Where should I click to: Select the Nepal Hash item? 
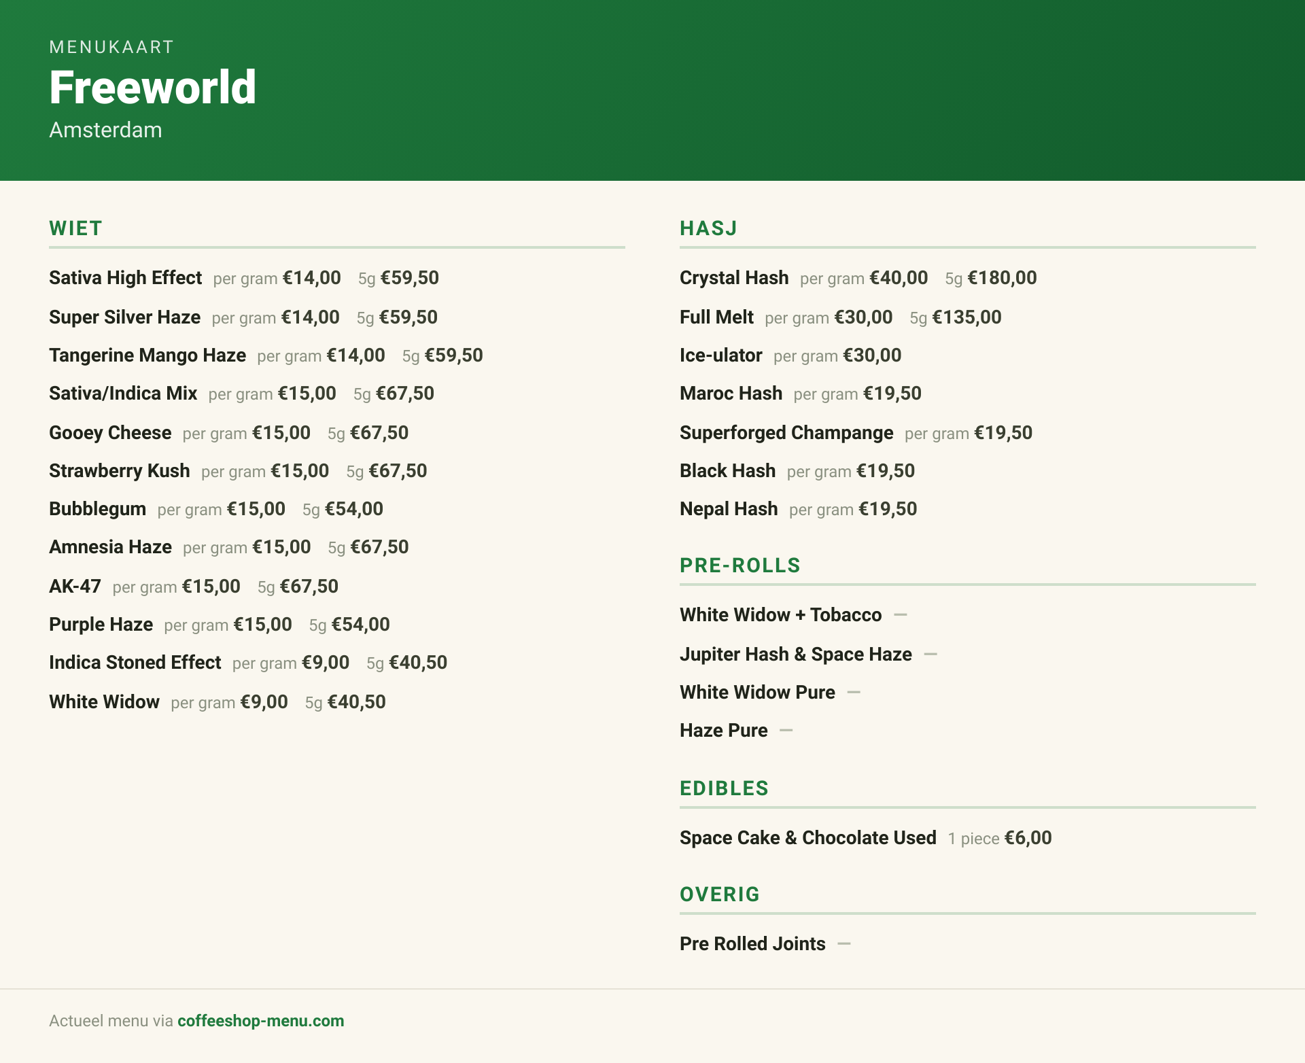point(729,509)
